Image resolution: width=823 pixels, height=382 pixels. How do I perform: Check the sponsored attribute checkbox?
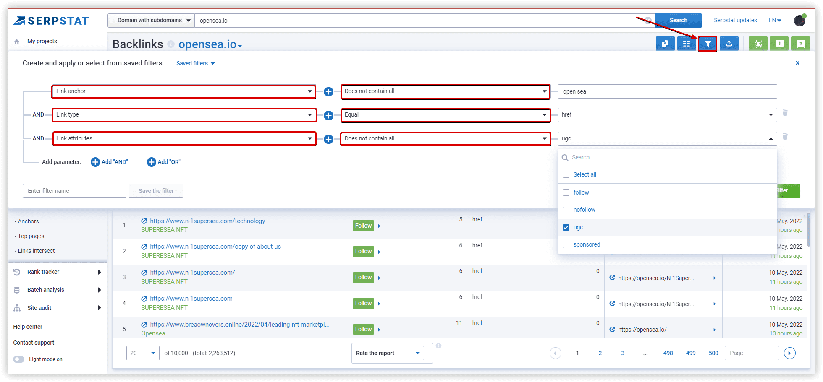[566, 244]
